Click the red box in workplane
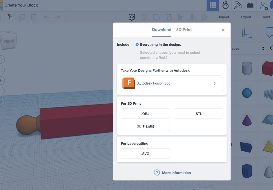This screenshot has width=273, height=190. tap(77, 121)
